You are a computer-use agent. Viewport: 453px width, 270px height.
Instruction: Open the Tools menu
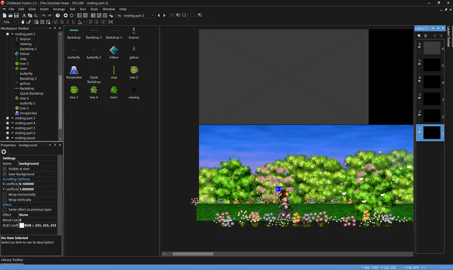pos(94,9)
